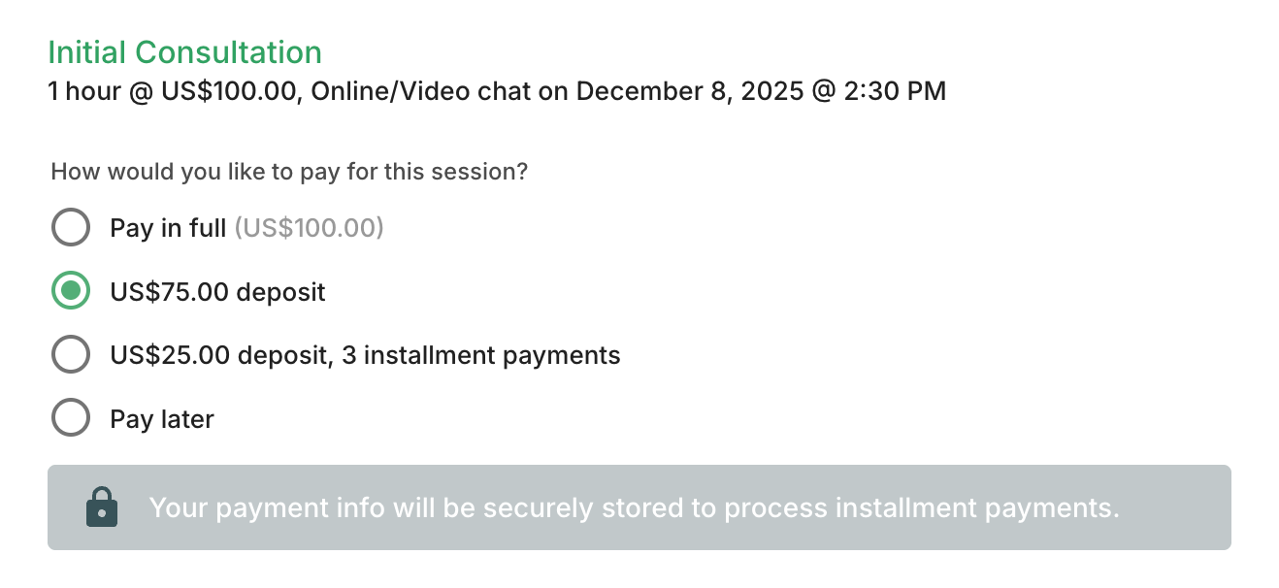The width and height of the screenshot is (1279, 588).
Task: Click the Online/Video chat session type text
Action: (x=421, y=92)
